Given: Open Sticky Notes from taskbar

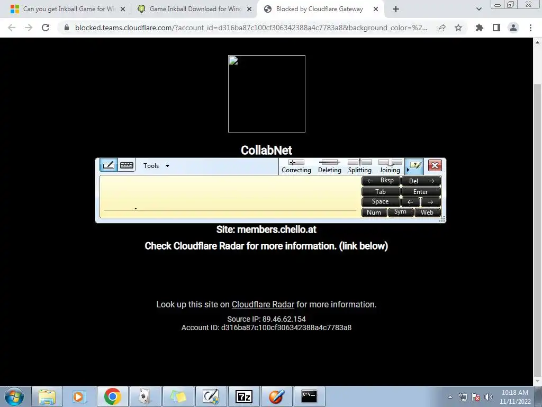Looking at the screenshot, I should 178,396.
